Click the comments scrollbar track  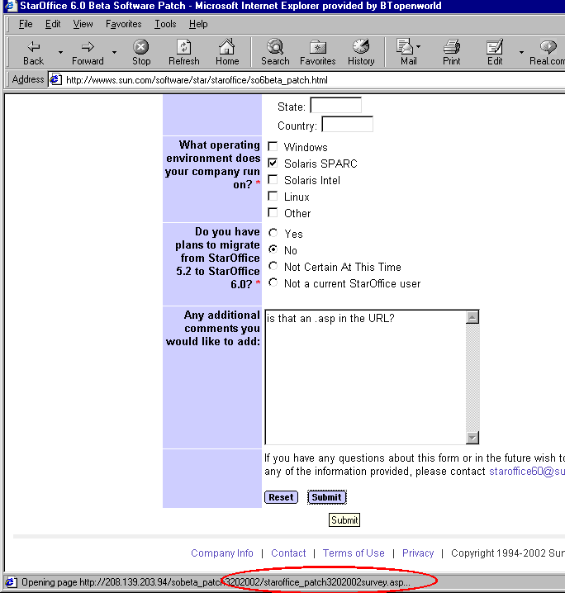point(472,377)
